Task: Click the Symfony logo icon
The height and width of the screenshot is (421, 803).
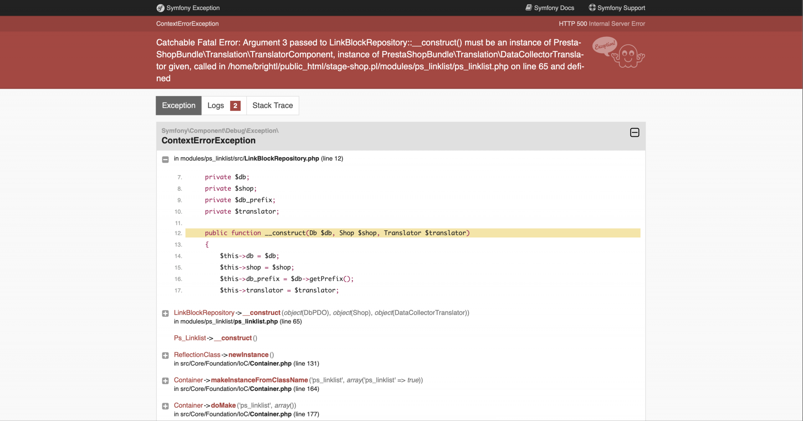Action: click(x=160, y=8)
